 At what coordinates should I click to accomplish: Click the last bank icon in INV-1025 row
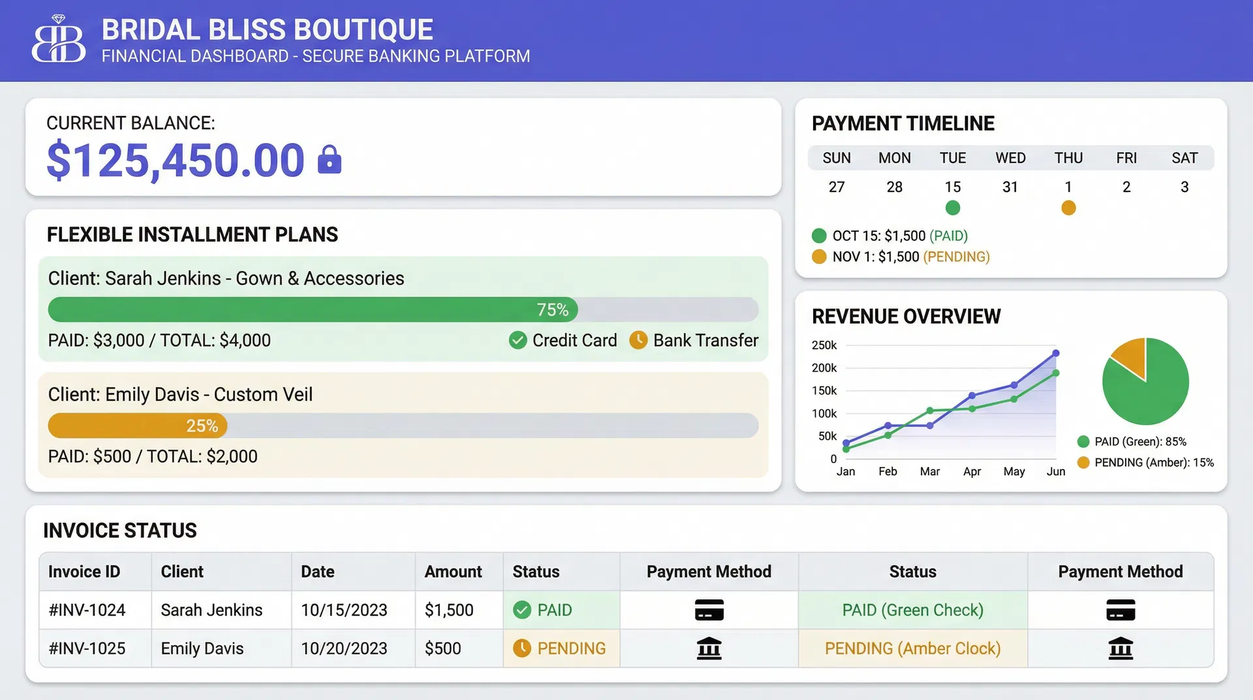(1121, 648)
